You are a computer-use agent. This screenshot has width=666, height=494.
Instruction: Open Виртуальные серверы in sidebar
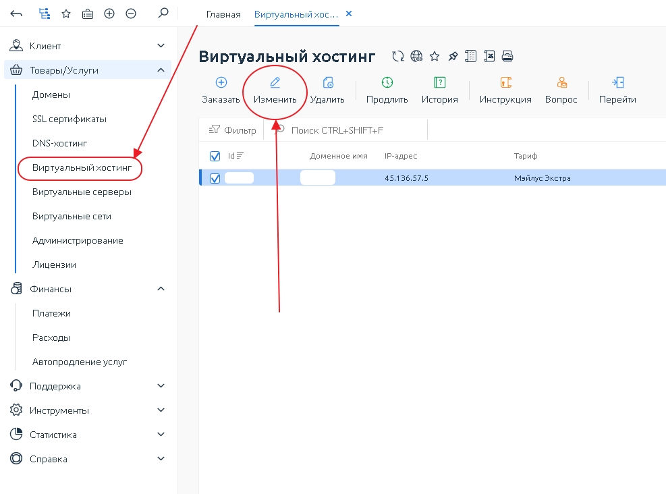82,192
